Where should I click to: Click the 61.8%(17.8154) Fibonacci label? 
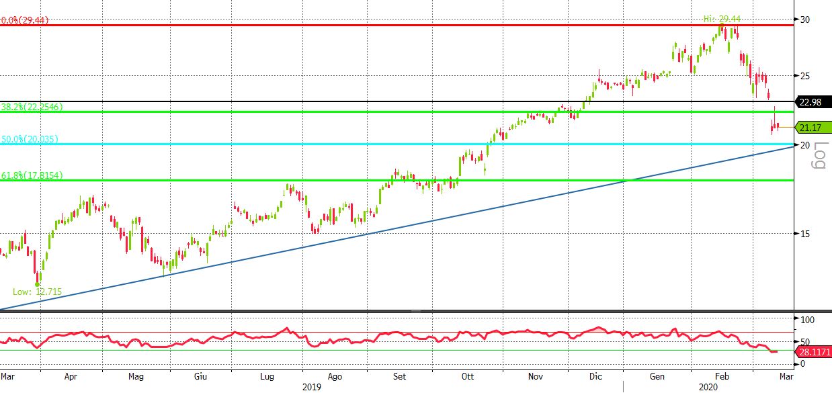coord(32,175)
